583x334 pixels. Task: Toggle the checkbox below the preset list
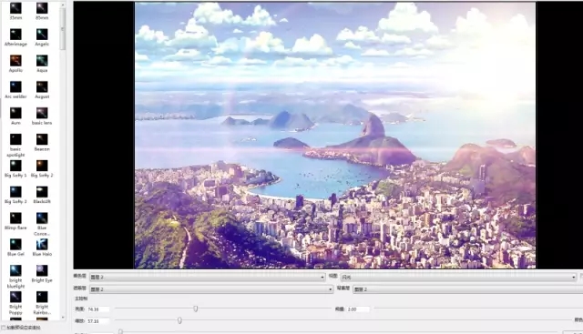[4, 328]
